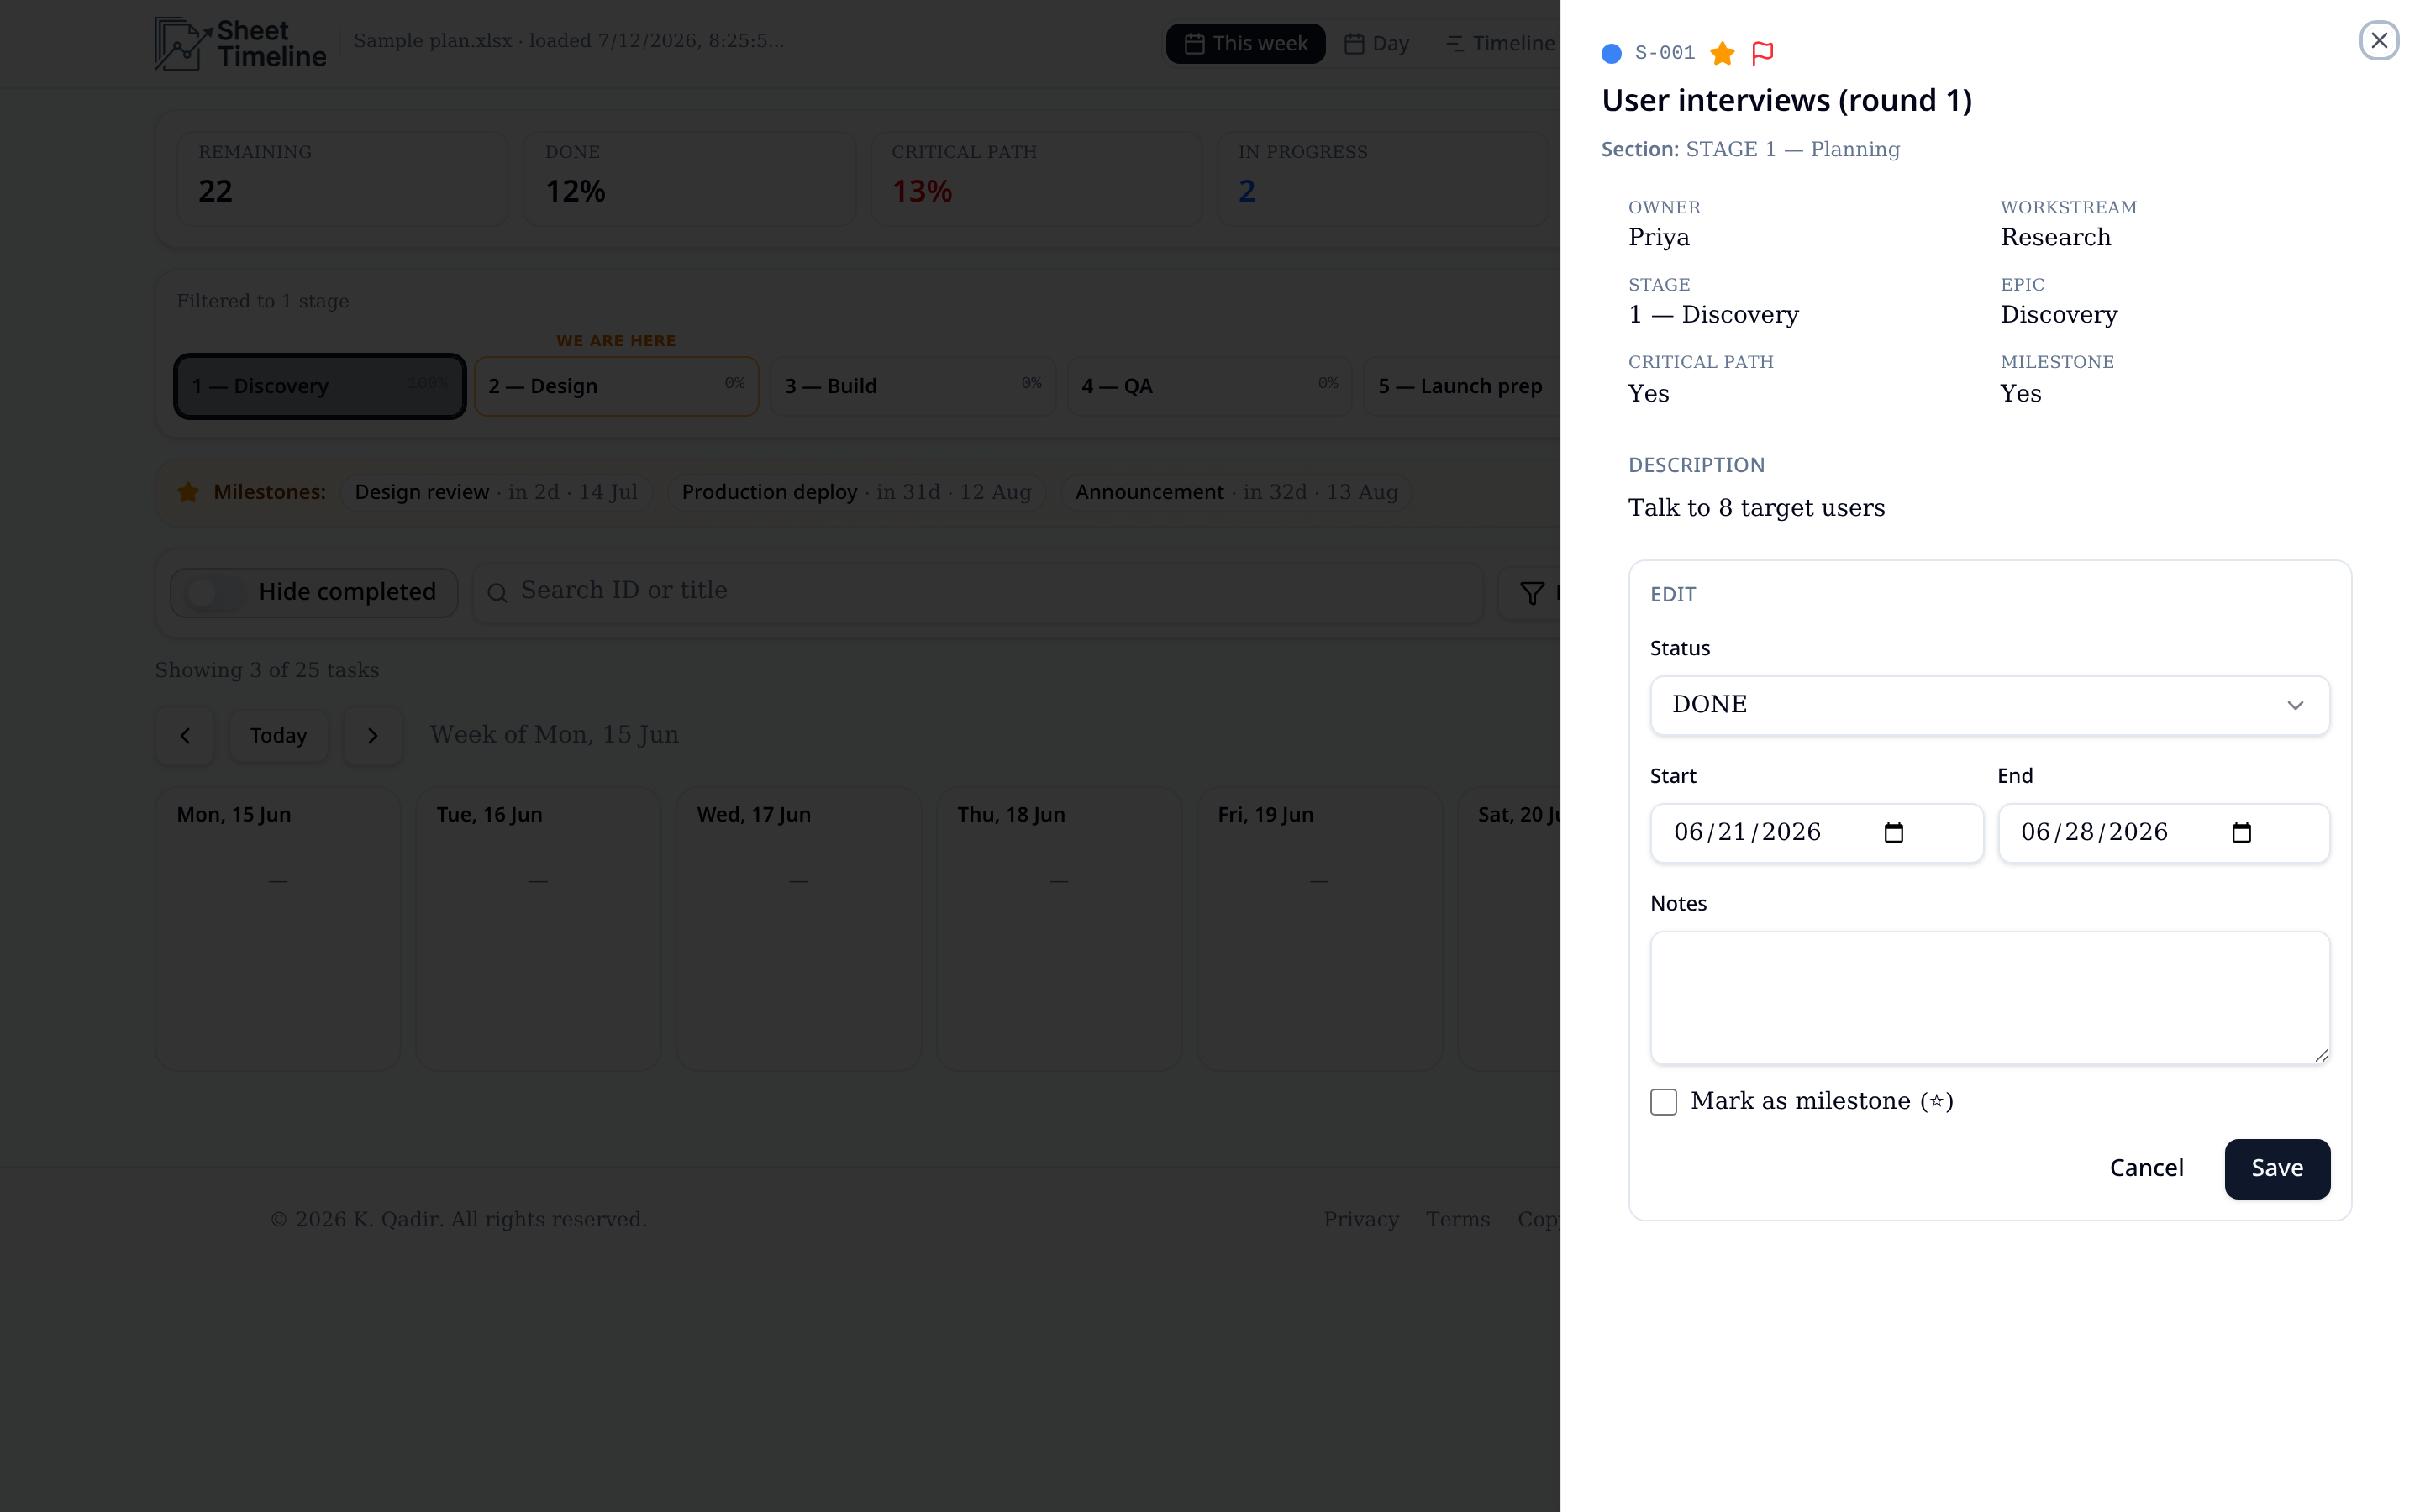Screen dimensions: 2420x1512
Task: Click the filter funnel icon
Action: (x=1531, y=593)
